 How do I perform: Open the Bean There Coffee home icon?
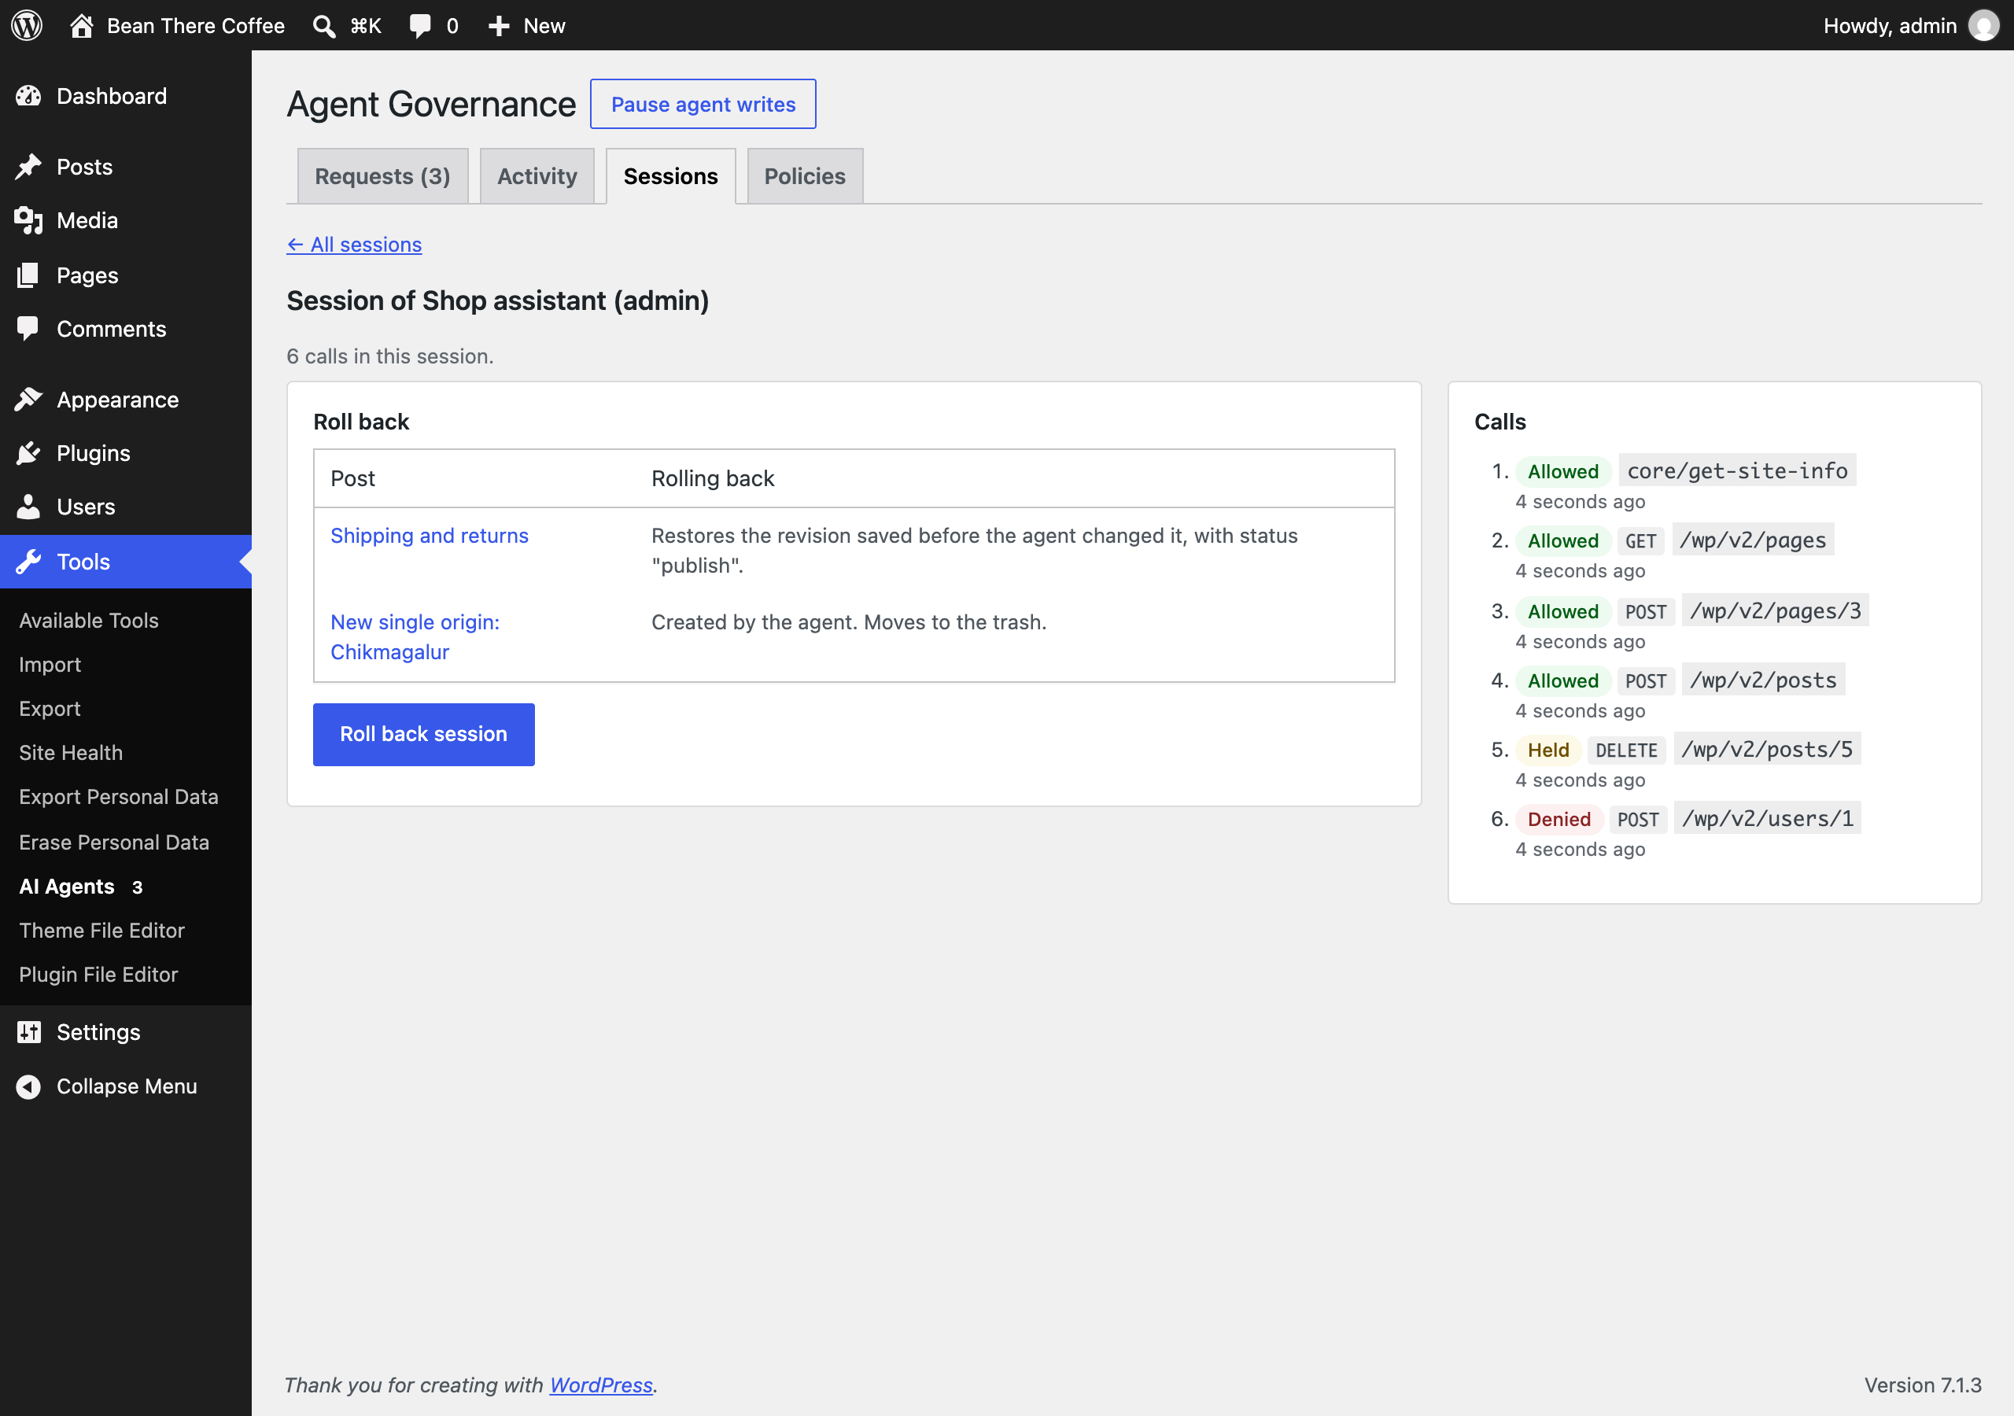tap(82, 25)
